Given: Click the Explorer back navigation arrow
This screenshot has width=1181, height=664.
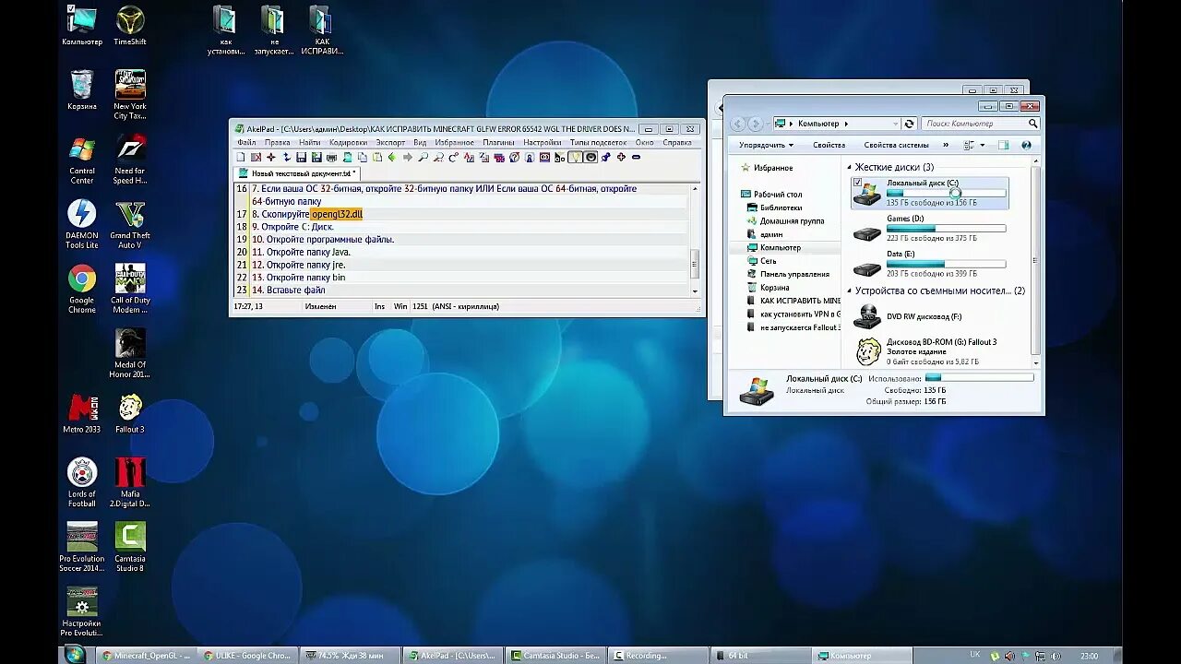Looking at the screenshot, I should (x=738, y=124).
